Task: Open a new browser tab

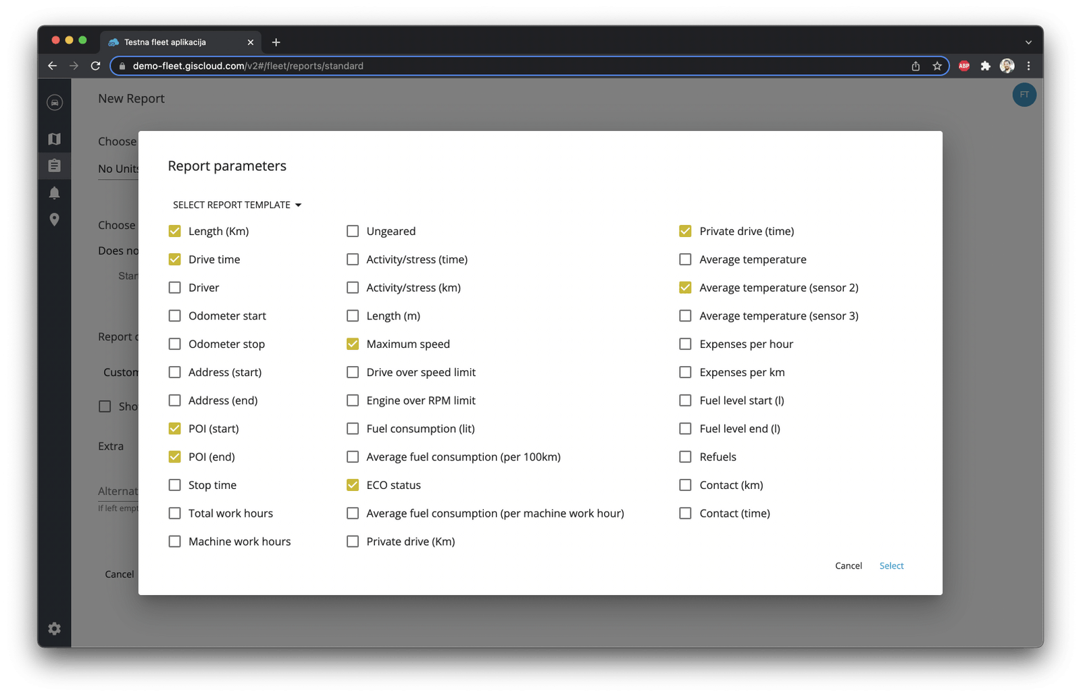Action: click(276, 42)
